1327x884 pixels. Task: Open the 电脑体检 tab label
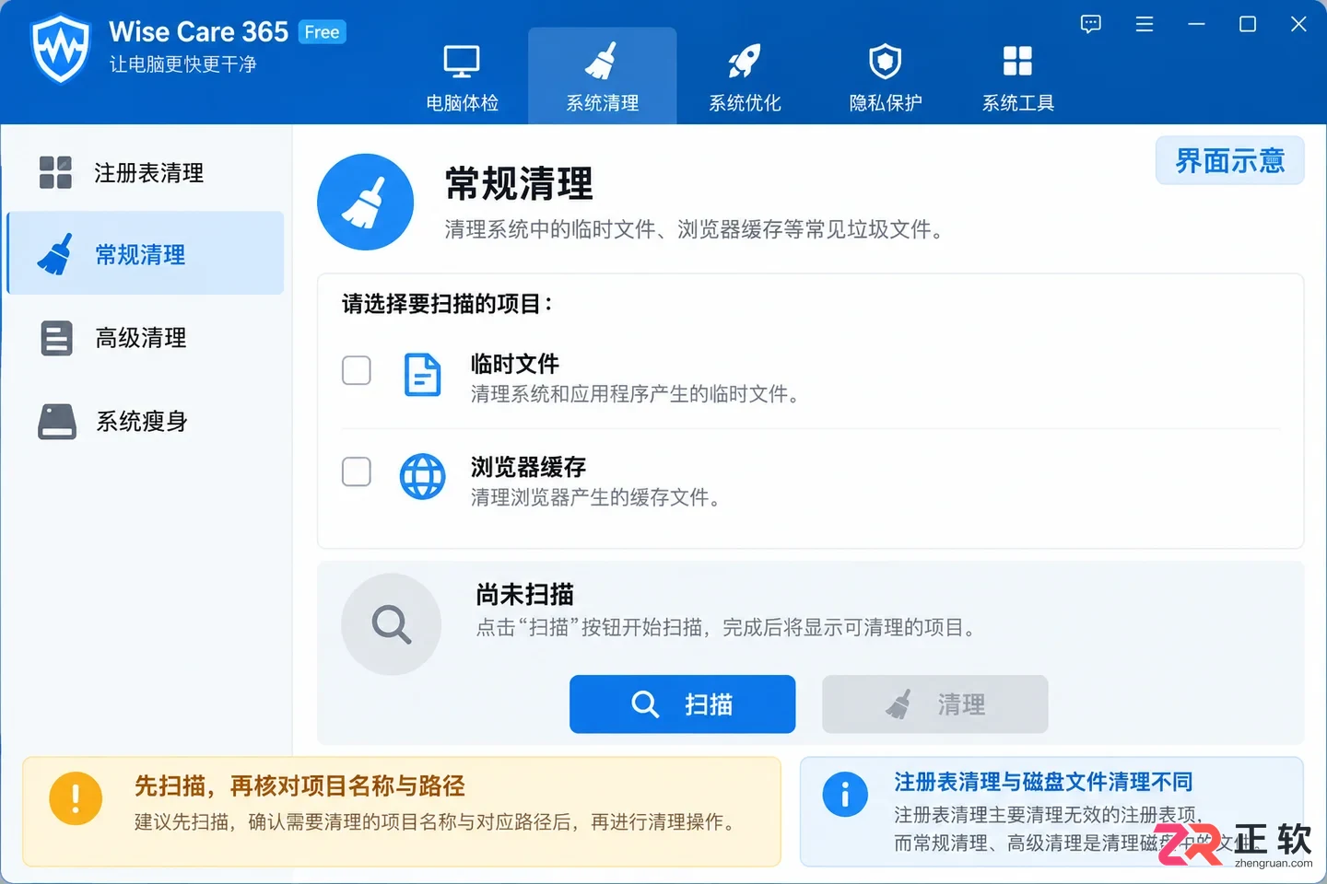(462, 103)
